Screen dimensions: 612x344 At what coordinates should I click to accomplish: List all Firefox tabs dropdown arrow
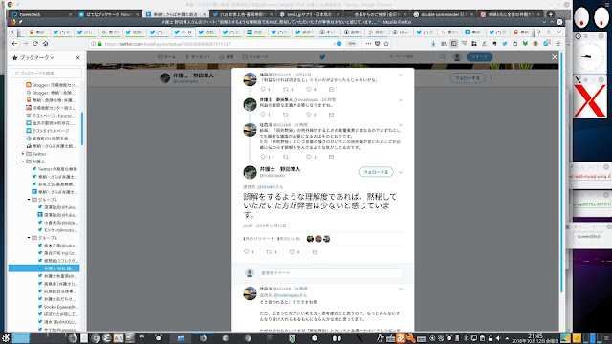(558, 32)
